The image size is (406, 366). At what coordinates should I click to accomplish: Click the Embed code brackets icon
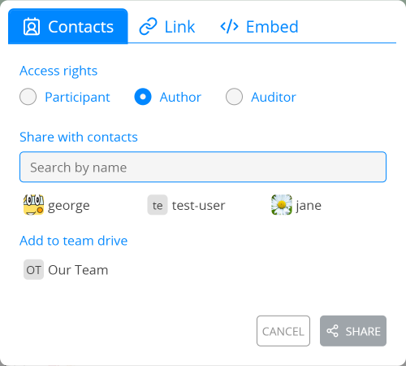229,27
